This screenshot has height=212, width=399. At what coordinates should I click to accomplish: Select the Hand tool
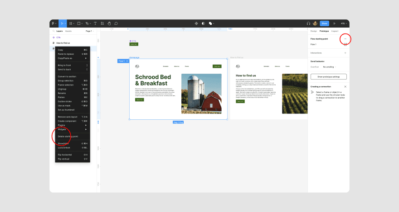pyautogui.click(x=109, y=24)
